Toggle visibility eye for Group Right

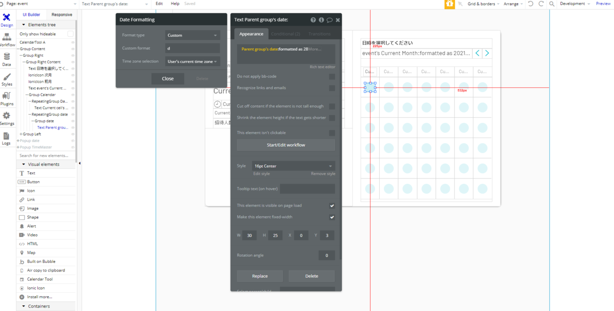pyautogui.click(x=73, y=55)
